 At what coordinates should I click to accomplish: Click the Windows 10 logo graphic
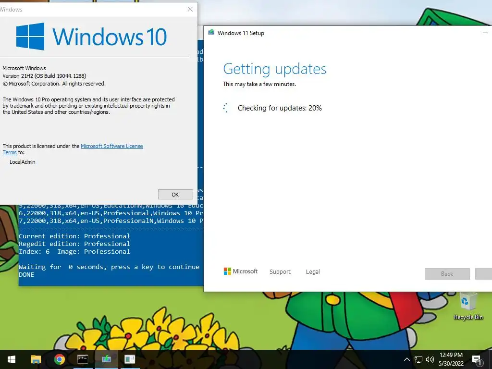tap(91, 37)
